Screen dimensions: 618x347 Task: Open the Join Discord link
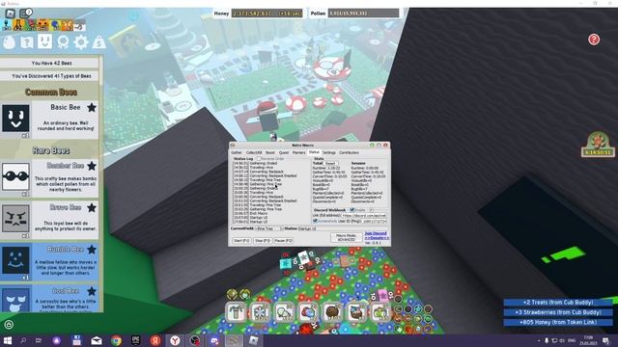376,233
